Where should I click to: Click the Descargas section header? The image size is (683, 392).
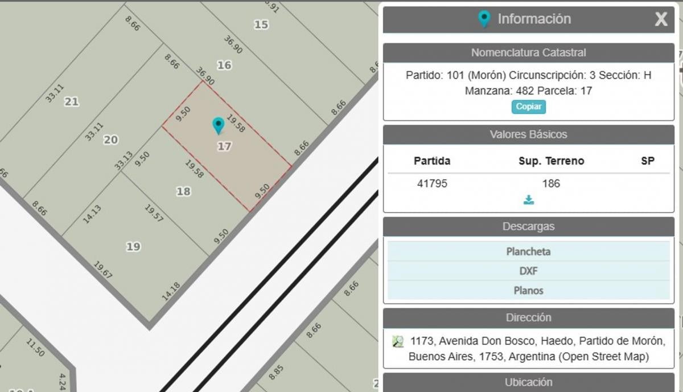(x=529, y=226)
